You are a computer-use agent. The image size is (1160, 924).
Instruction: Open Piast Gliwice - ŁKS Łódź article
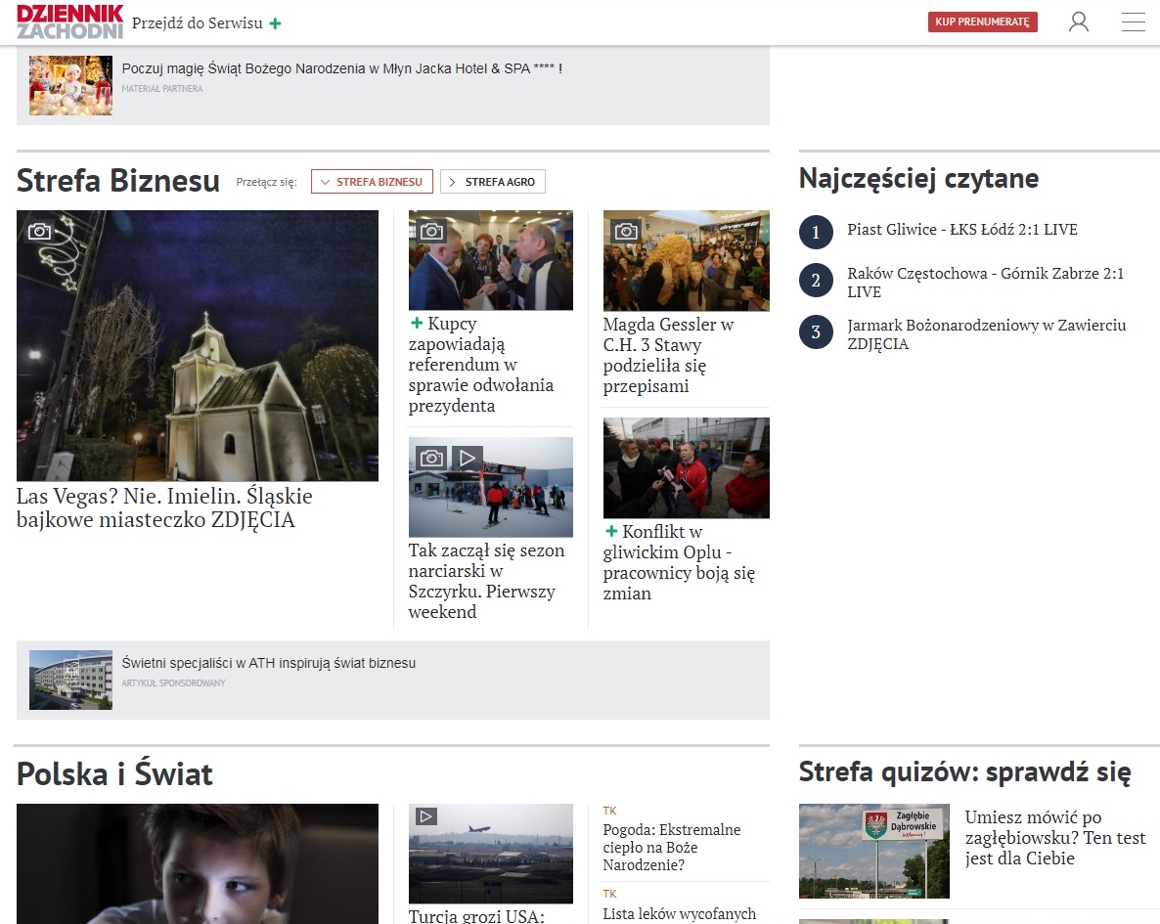click(x=961, y=230)
